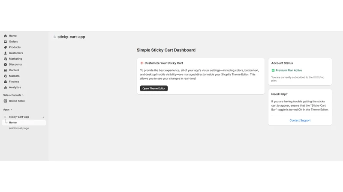Open Marketing section
This screenshot has width=343, height=192.
point(15,59)
